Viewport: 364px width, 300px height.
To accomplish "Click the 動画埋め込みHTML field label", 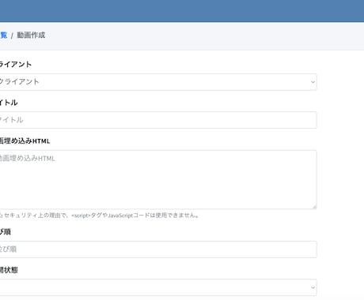I will (25, 141).
